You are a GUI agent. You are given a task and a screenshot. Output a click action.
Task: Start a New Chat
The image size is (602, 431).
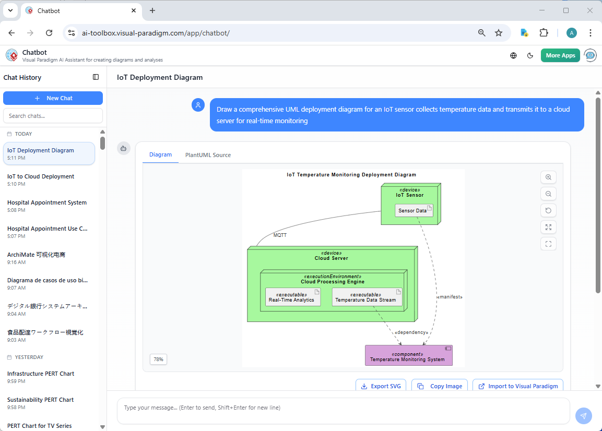click(x=53, y=98)
